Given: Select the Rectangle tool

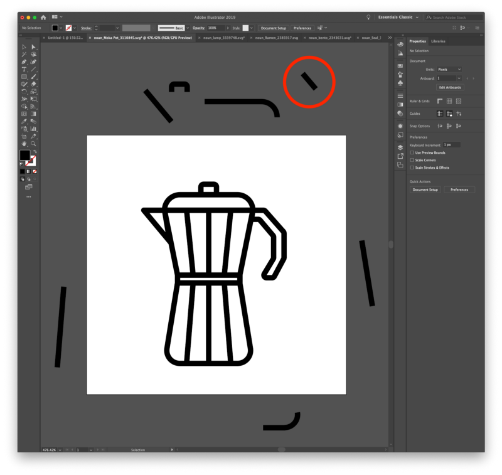Looking at the screenshot, I should [x=24, y=77].
